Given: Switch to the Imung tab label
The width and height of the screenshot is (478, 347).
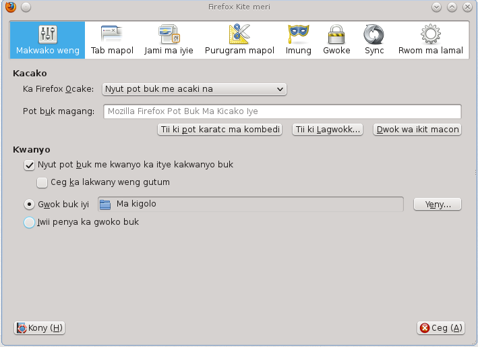Looking at the screenshot, I should [x=298, y=51].
